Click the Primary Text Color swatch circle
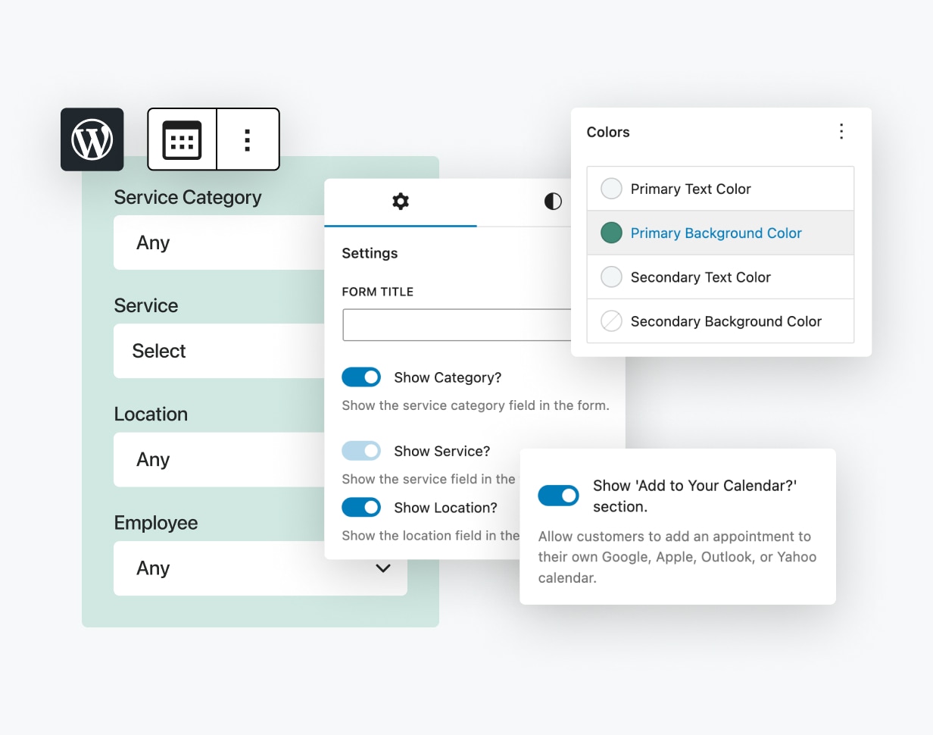The height and width of the screenshot is (735, 933). [610, 188]
